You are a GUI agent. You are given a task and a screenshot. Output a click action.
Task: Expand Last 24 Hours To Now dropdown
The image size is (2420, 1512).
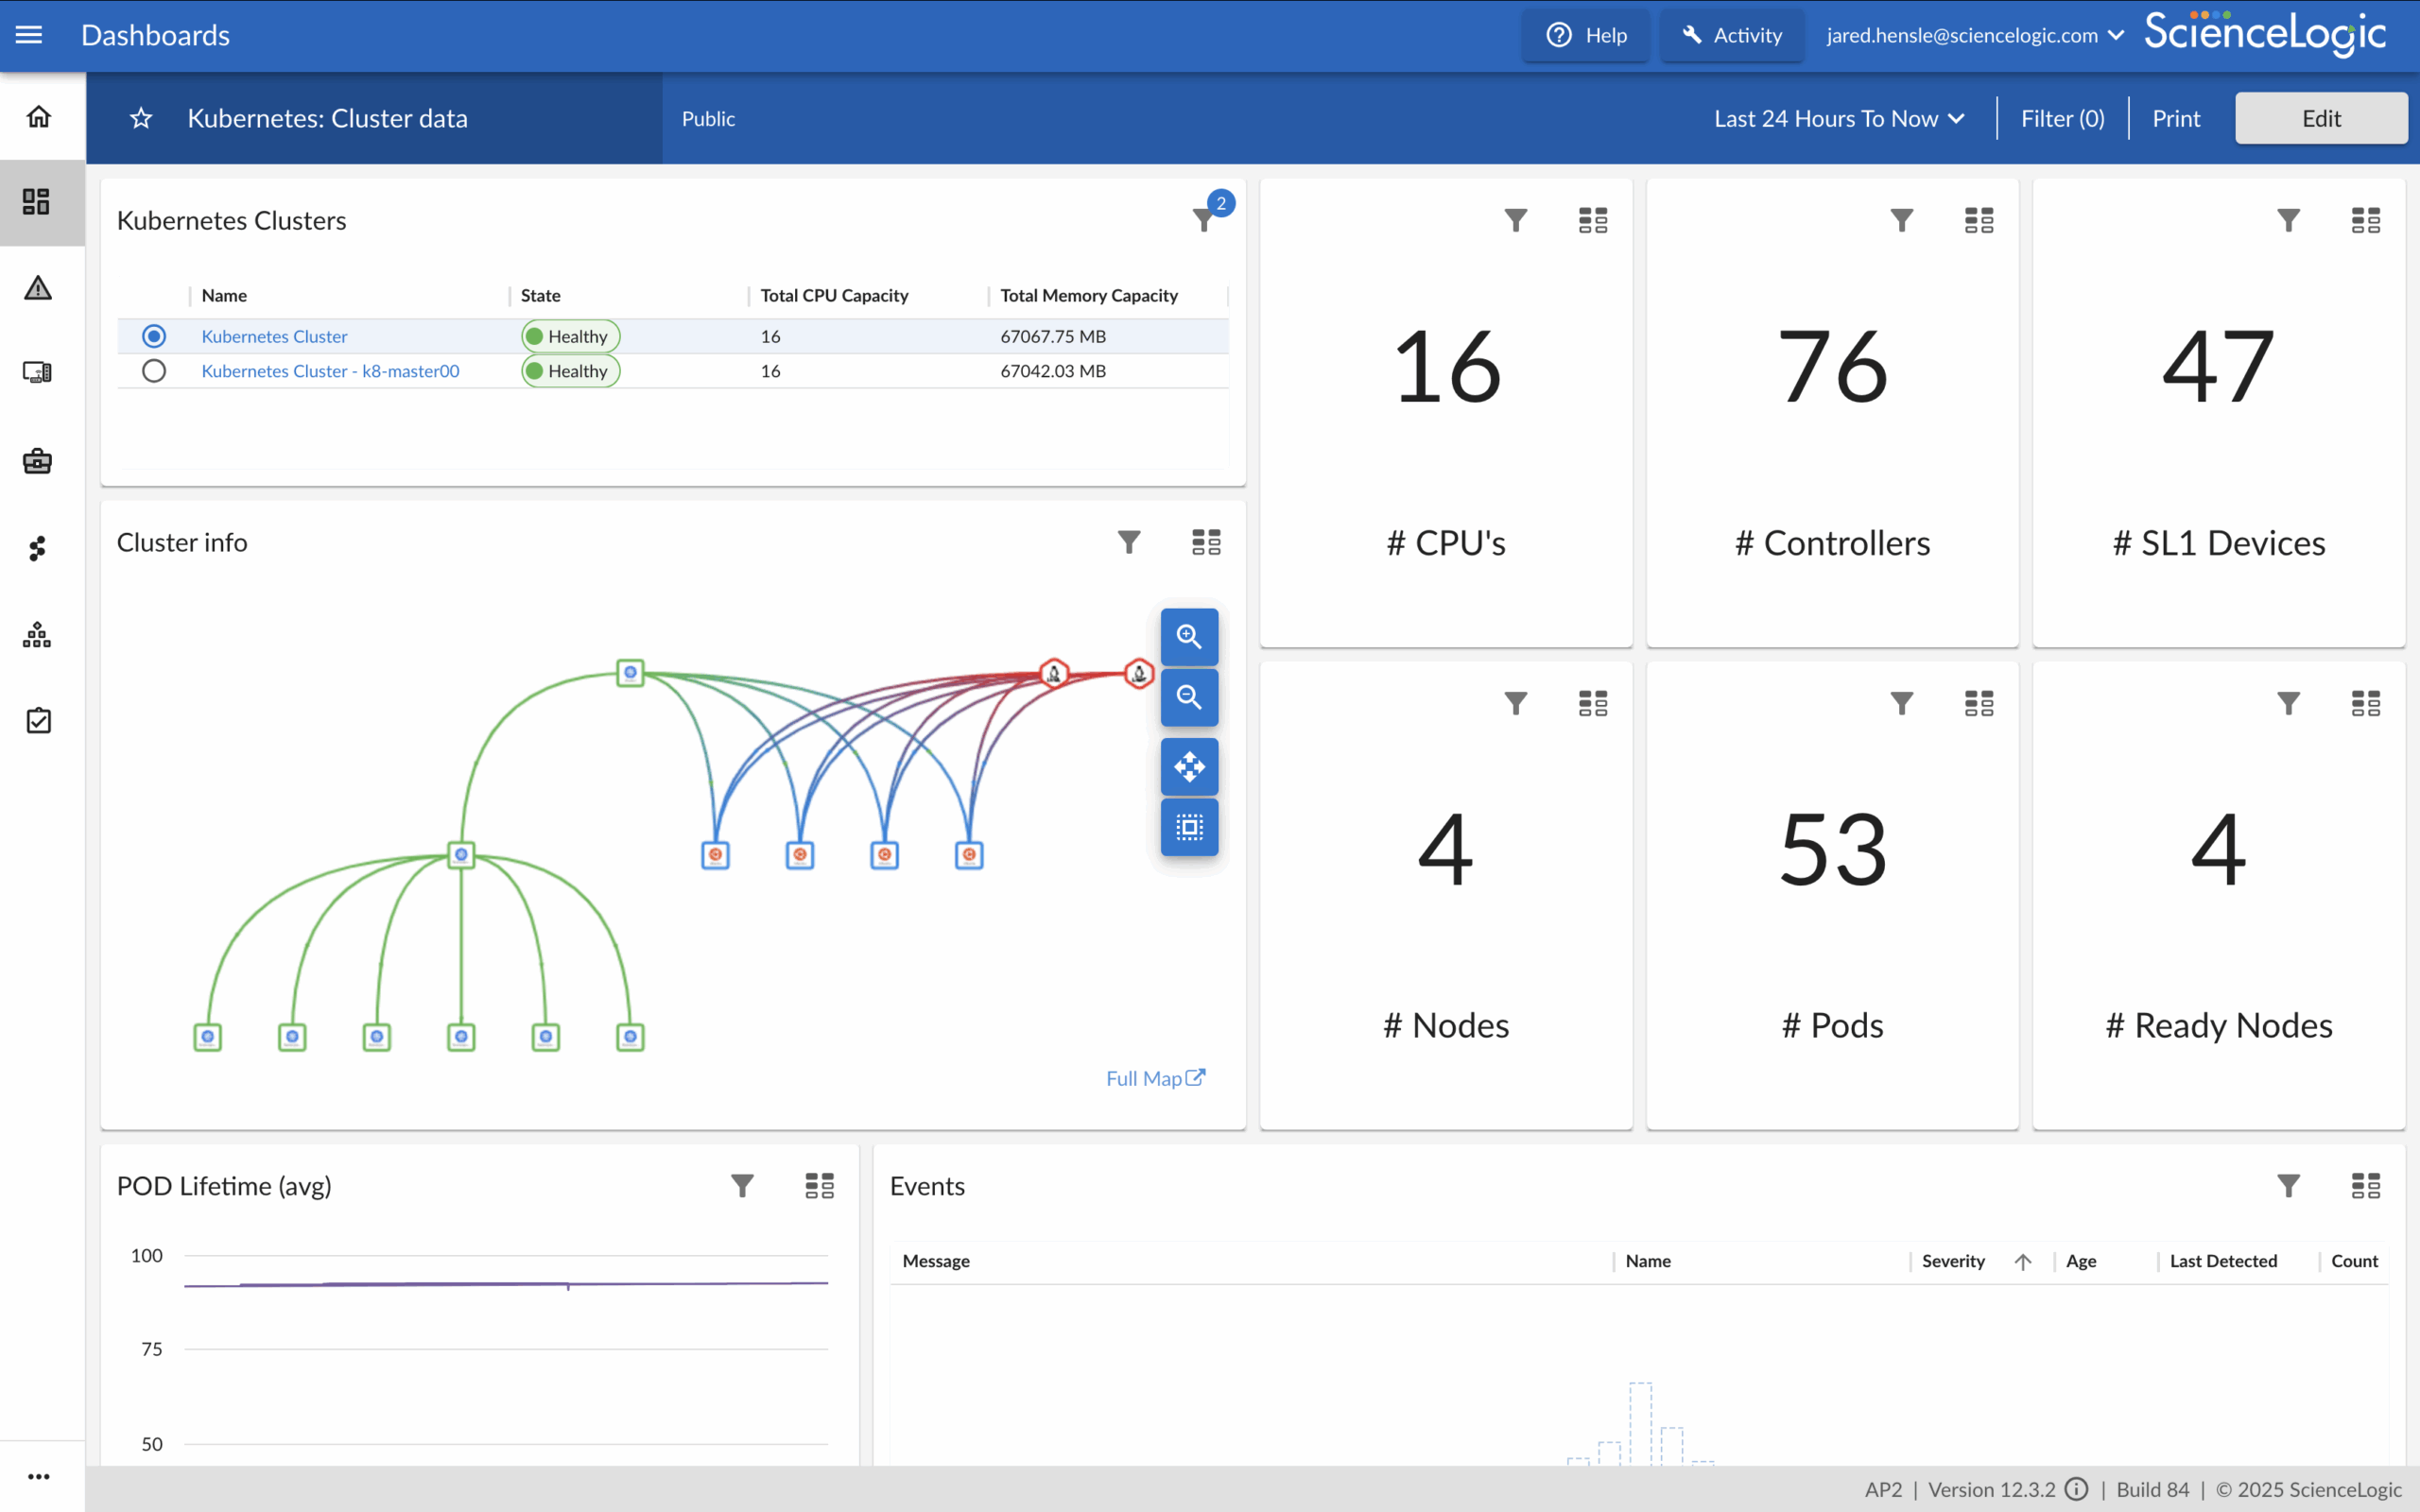click(x=1839, y=118)
